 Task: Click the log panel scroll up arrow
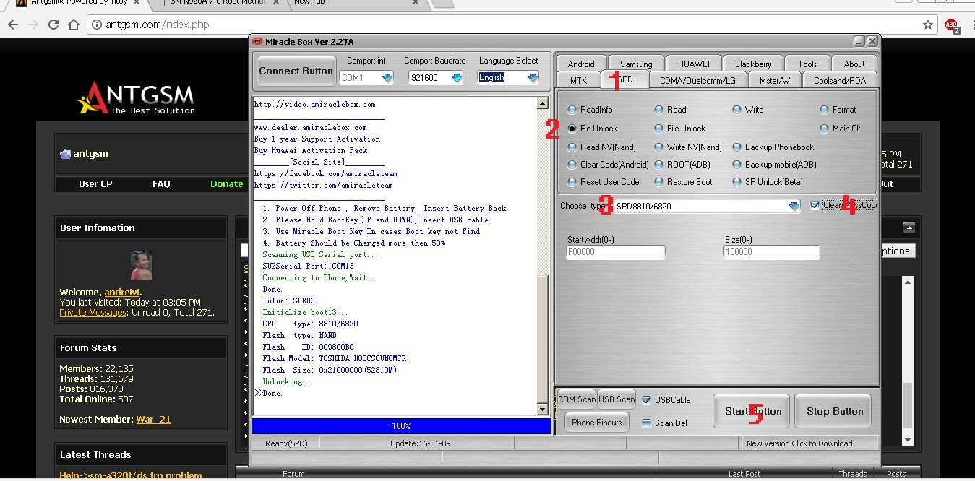[543, 103]
